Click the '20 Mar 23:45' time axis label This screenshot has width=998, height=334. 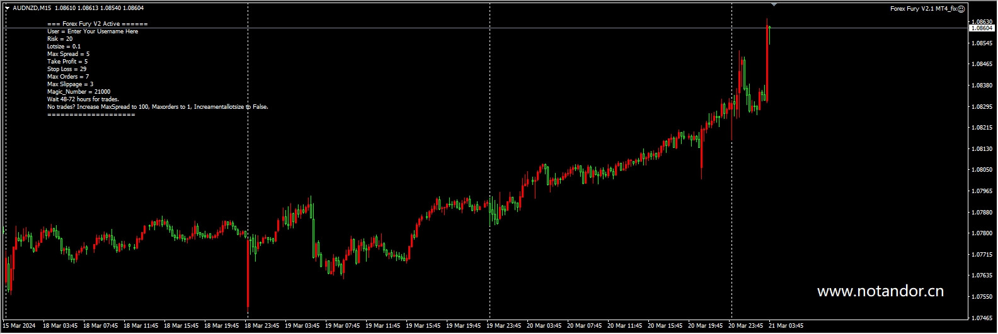point(745,326)
